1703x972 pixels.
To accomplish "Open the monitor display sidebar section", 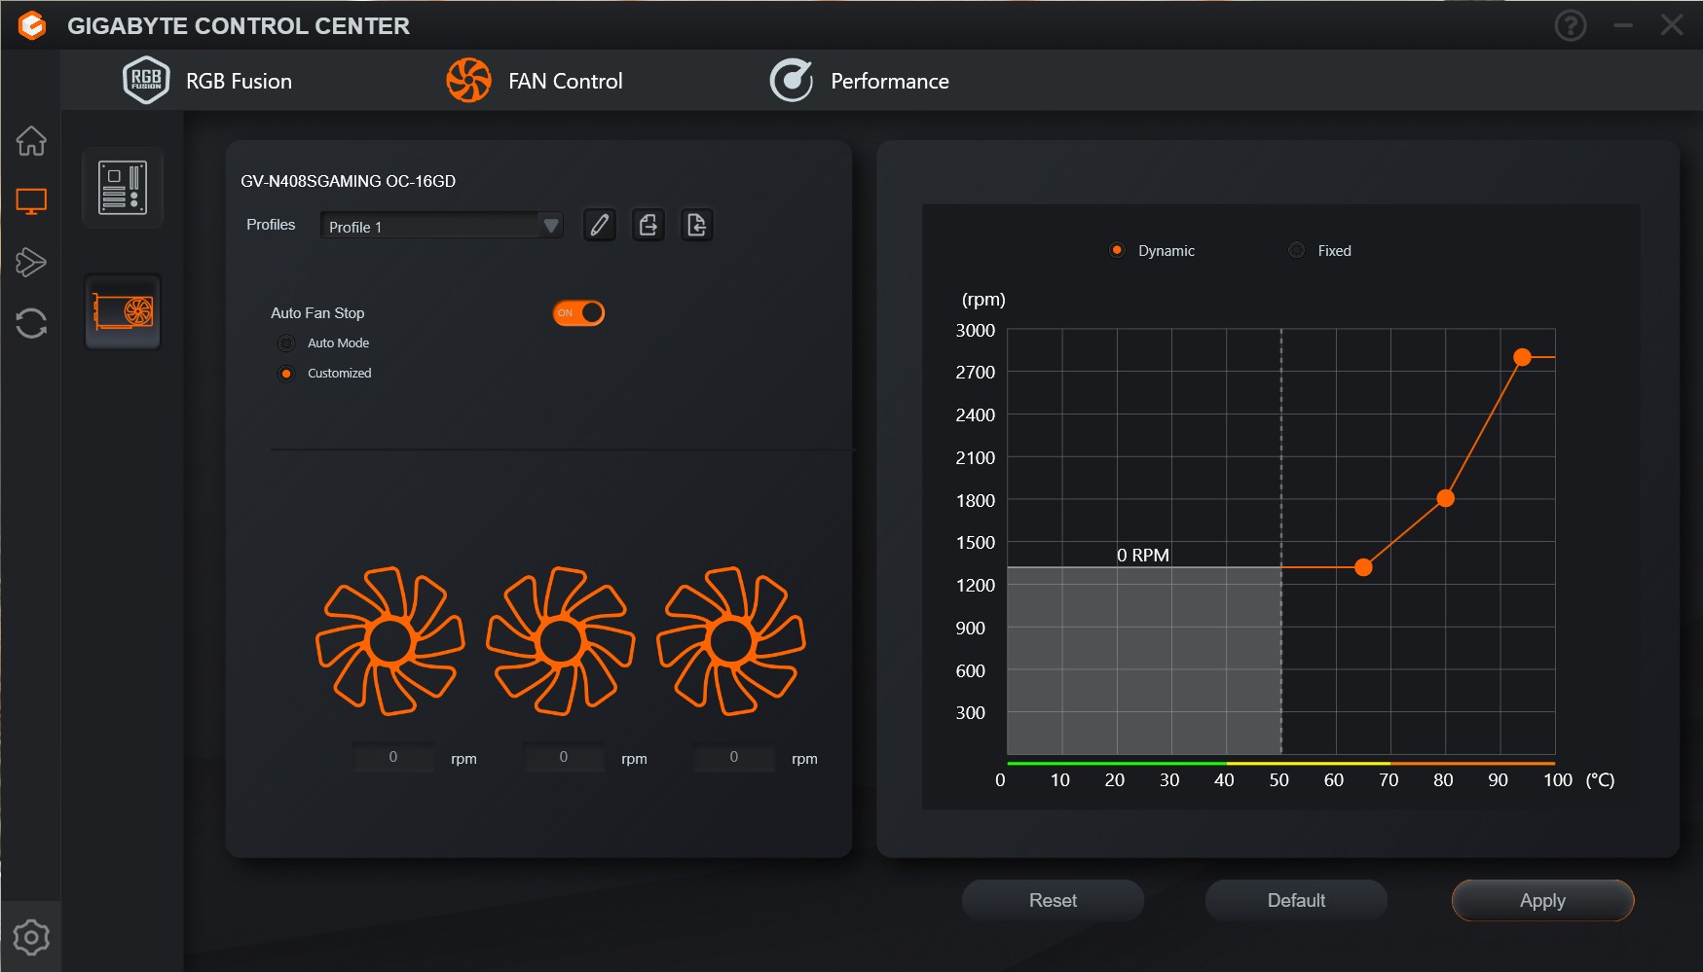I will click(31, 201).
